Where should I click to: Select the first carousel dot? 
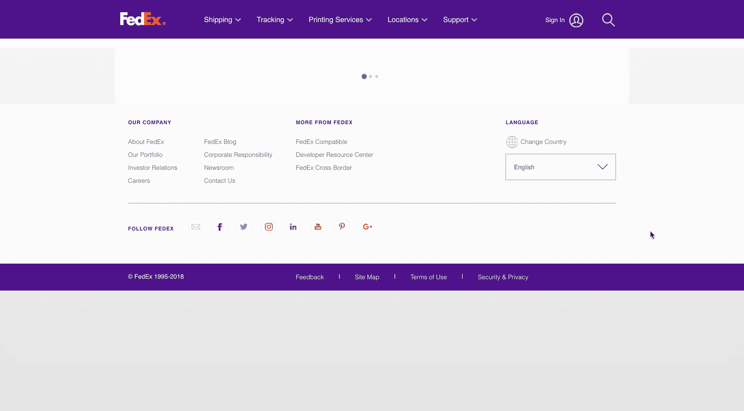tap(364, 77)
